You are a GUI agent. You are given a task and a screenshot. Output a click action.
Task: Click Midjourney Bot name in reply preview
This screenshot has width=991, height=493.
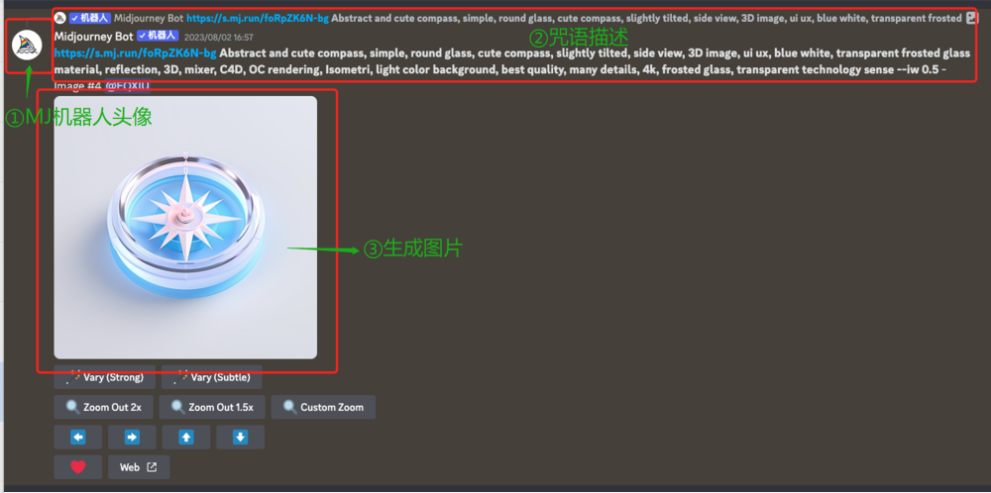click(x=149, y=18)
